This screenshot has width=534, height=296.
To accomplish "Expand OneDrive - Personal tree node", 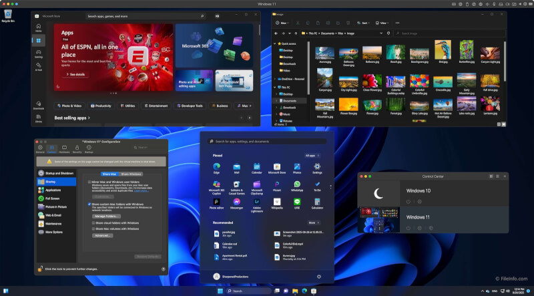I will coord(276,79).
